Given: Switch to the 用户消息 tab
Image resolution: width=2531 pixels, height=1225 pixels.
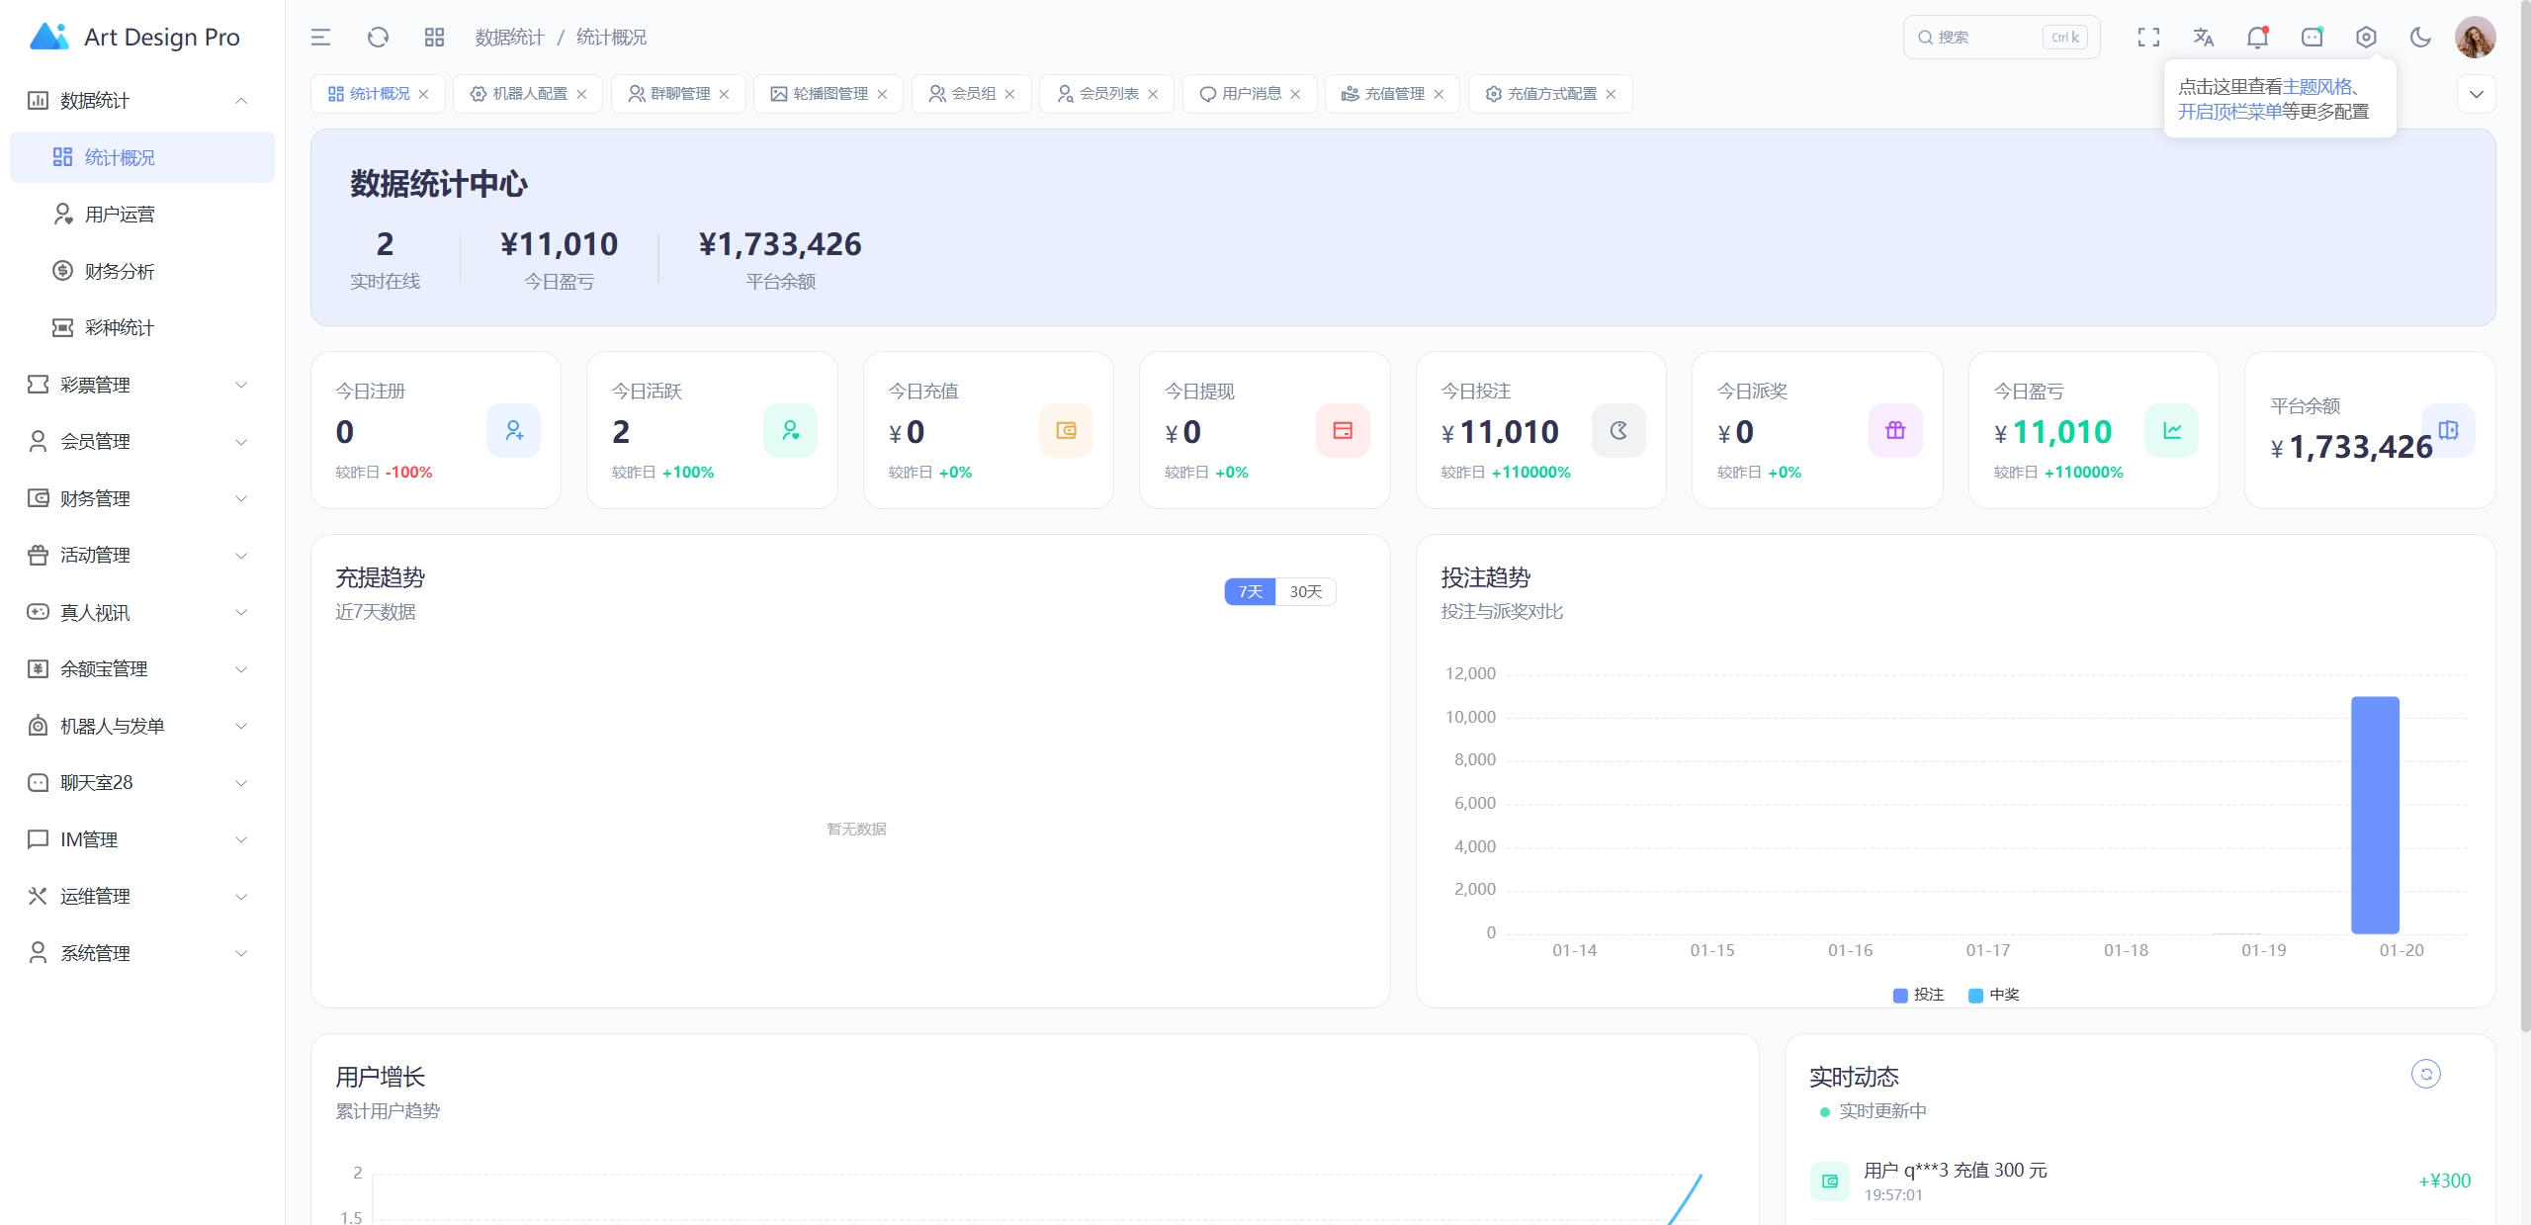Looking at the screenshot, I should pyautogui.click(x=1250, y=94).
